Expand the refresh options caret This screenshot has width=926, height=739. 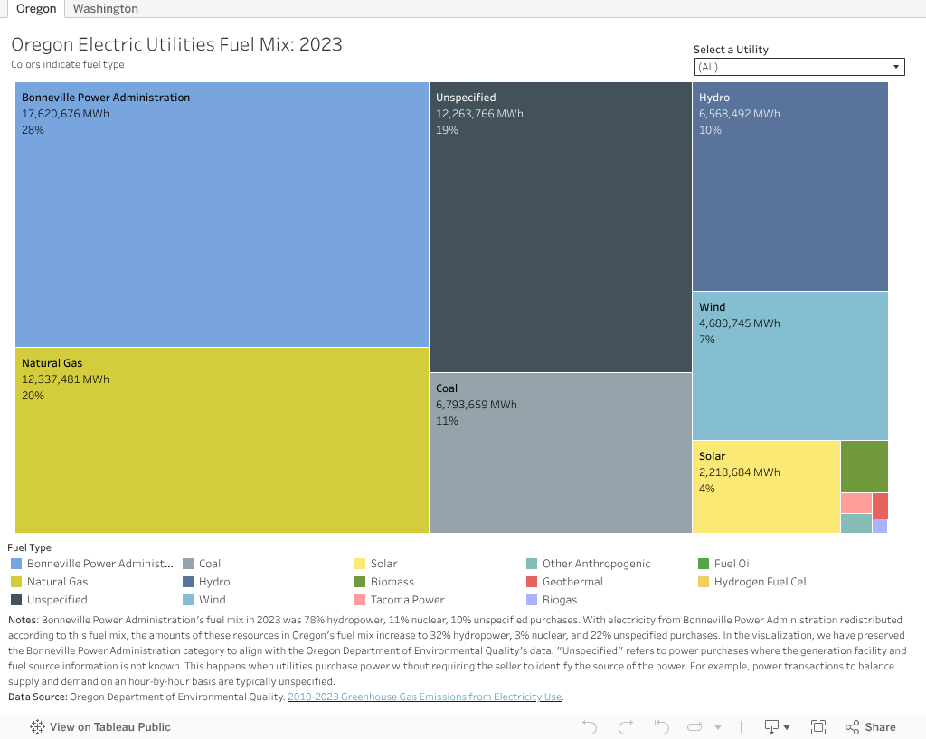pyautogui.click(x=717, y=728)
